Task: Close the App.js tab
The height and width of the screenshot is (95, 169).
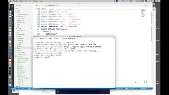Action: [x=43, y=6]
